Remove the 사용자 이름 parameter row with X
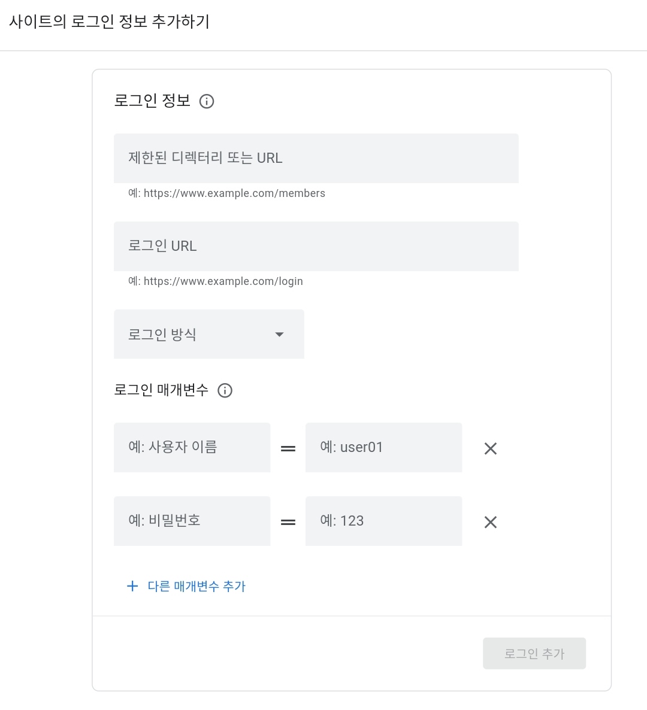The height and width of the screenshot is (710, 647). (x=490, y=448)
